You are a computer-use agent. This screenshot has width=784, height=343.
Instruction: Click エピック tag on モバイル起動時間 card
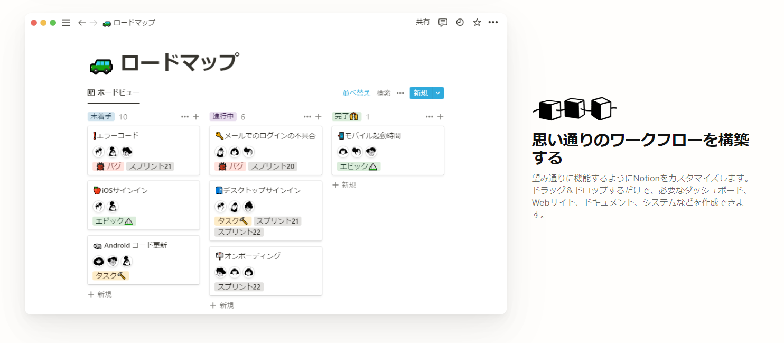[359, 166]
